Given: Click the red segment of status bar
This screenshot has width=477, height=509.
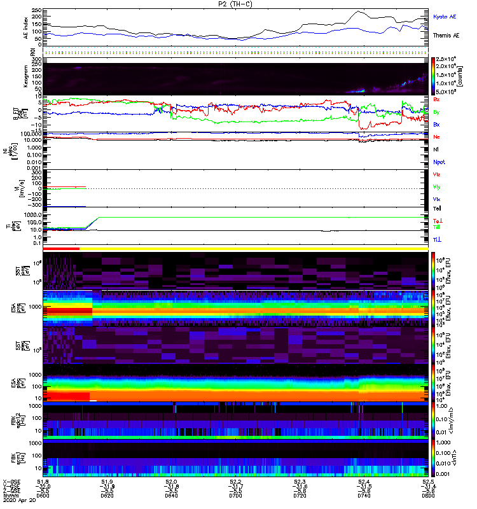Looking at the screenshot, I should (x=61, y=249).
